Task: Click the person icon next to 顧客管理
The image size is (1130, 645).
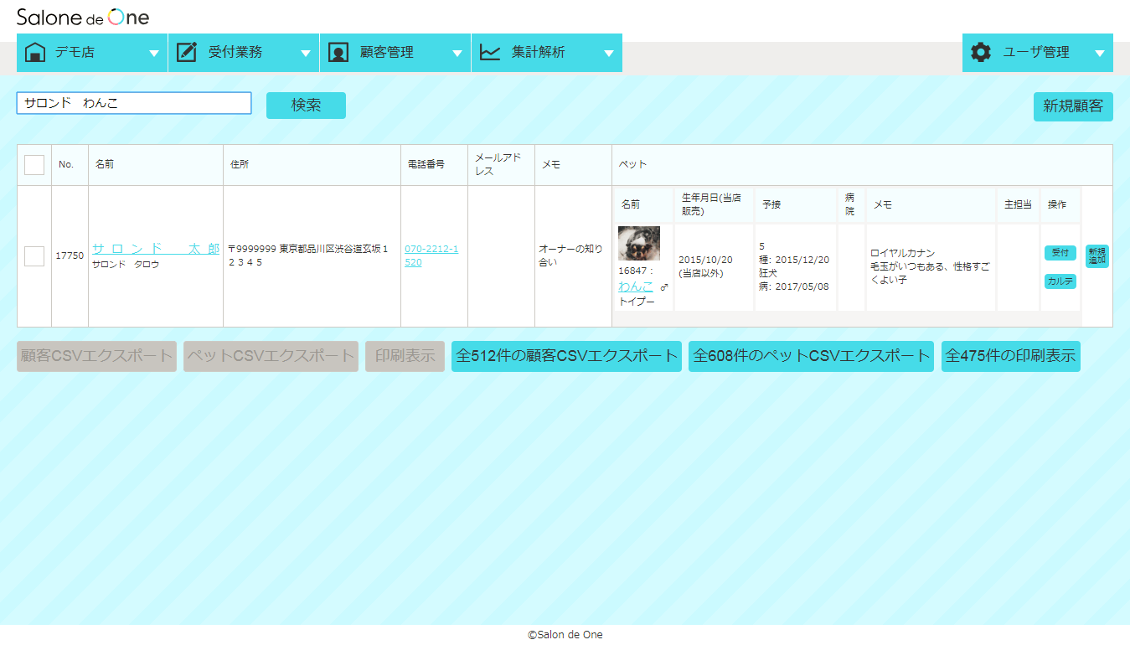Action: (x=338, y=52)
